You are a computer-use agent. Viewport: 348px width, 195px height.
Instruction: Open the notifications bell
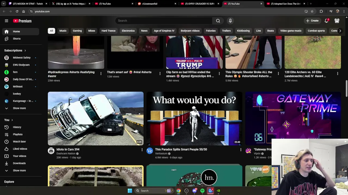(327, 21)
